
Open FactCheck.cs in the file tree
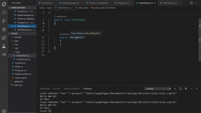point(22,56)
